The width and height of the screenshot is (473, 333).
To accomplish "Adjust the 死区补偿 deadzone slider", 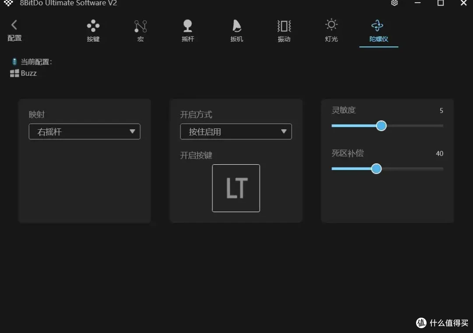I will [376, 168].
